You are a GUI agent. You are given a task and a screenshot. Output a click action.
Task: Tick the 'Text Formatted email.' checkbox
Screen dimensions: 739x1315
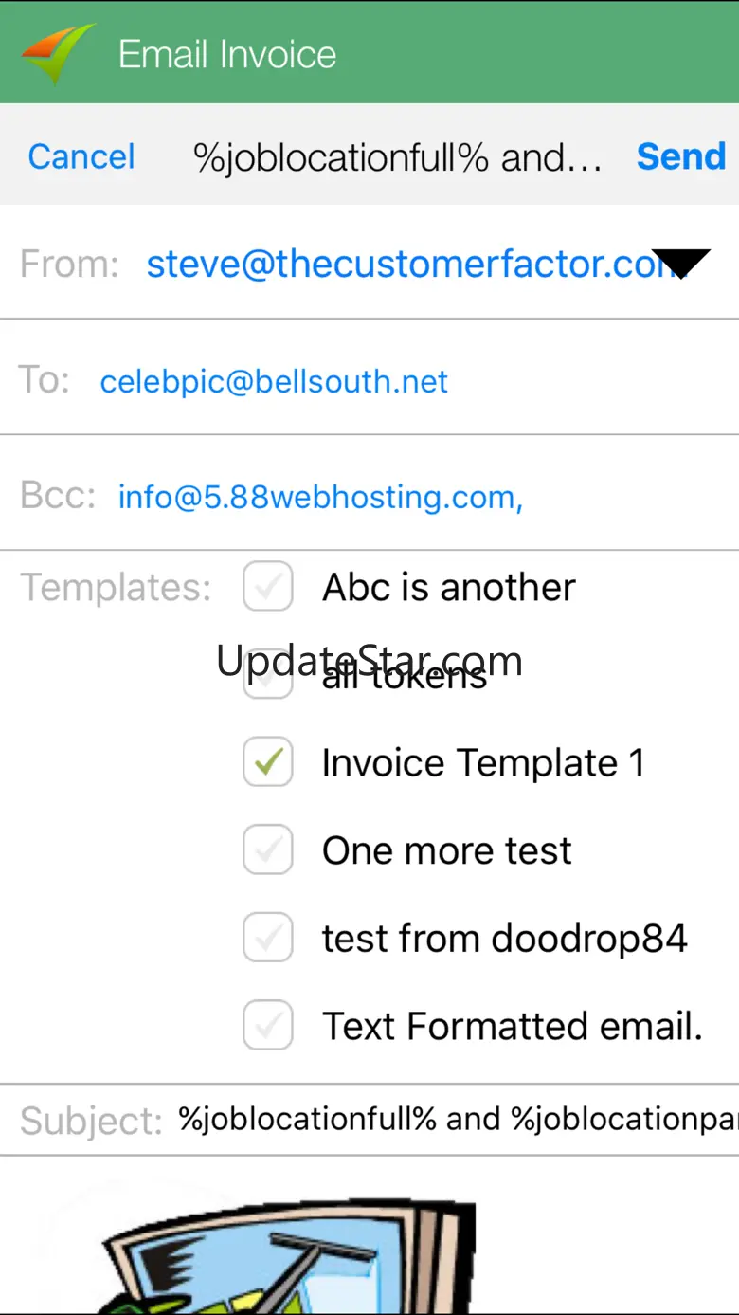pyautogui.click(x=268, y=1026)
